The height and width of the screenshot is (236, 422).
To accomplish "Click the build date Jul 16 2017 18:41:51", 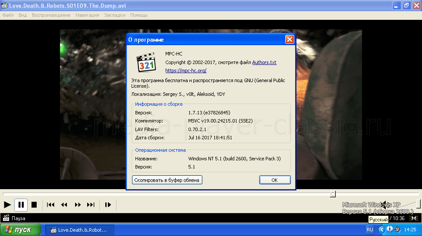I will 210,138.
